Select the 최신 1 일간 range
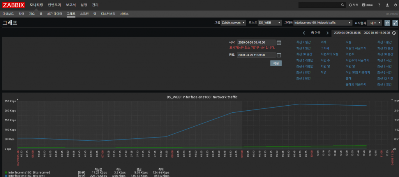The height and width of the screenshot is (177, 399). pyautogui.click(x=384, y=84)
